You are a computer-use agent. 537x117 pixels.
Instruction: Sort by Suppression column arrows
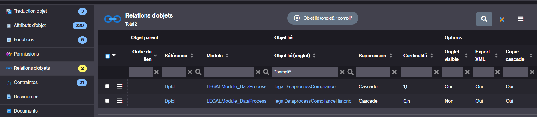(391, 56)
